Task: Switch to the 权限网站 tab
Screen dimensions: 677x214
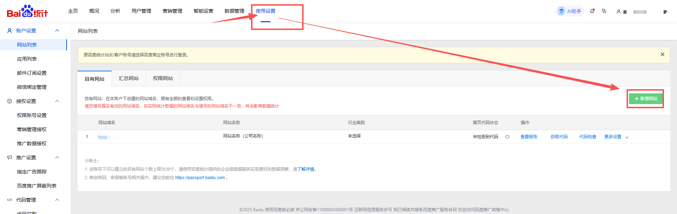Action: point(163,78)
